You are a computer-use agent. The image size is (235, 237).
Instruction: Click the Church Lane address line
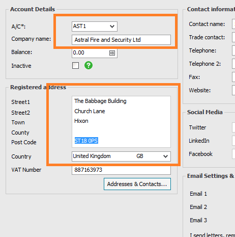click(x=90, y=111)
